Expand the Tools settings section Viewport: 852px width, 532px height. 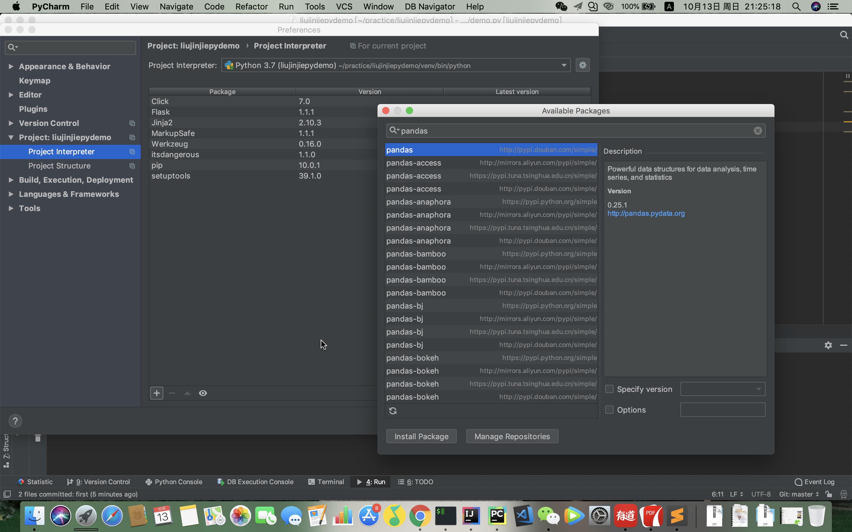[11, 208]
